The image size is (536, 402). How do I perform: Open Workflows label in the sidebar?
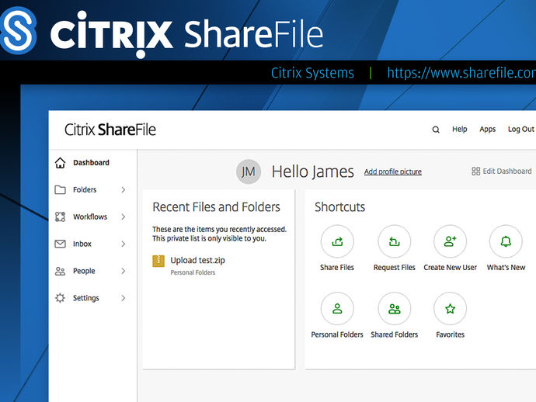pos(90,217)
